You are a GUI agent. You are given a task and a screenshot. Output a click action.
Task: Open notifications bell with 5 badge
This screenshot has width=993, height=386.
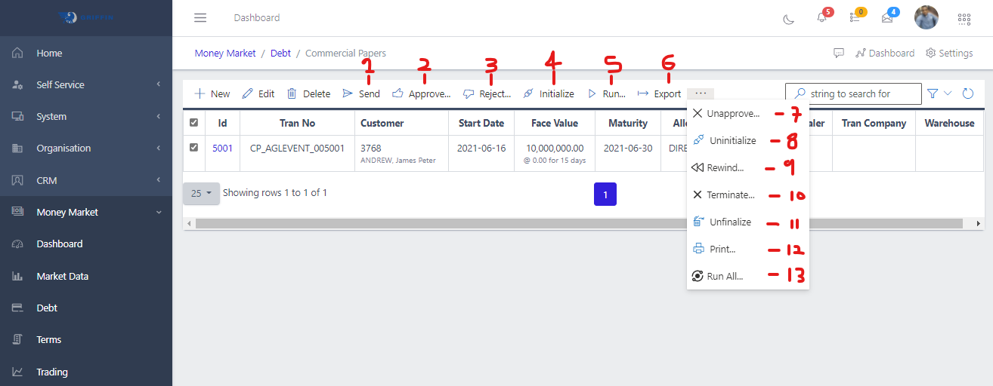(822, 17)
